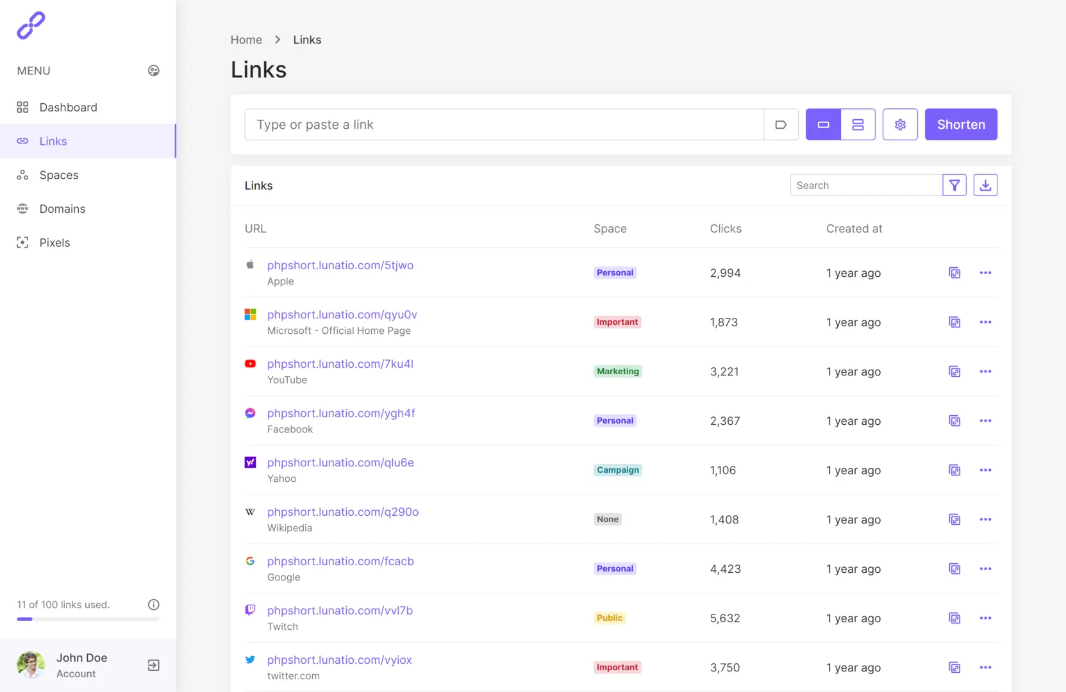Click the logout icon next to John Doe
Image resolution: width=1066 pixels, height=692 pixels.
point(153,665)
